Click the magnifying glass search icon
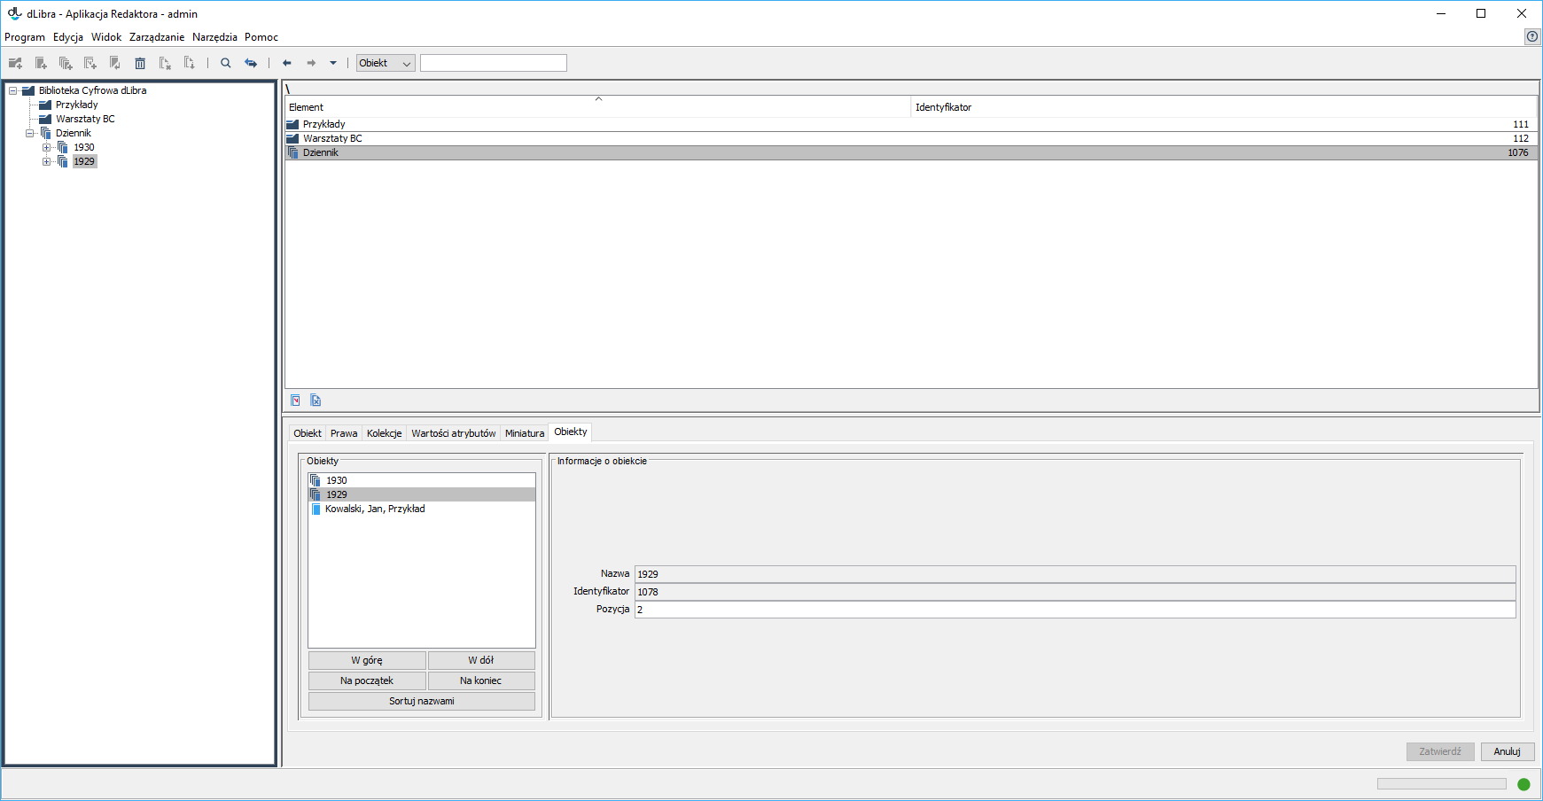This screenshot has width=1543, height=801. tap(226, 63)
